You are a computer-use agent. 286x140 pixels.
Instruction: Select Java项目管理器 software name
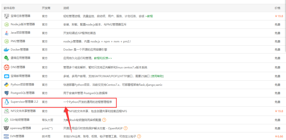click(20, 33)
